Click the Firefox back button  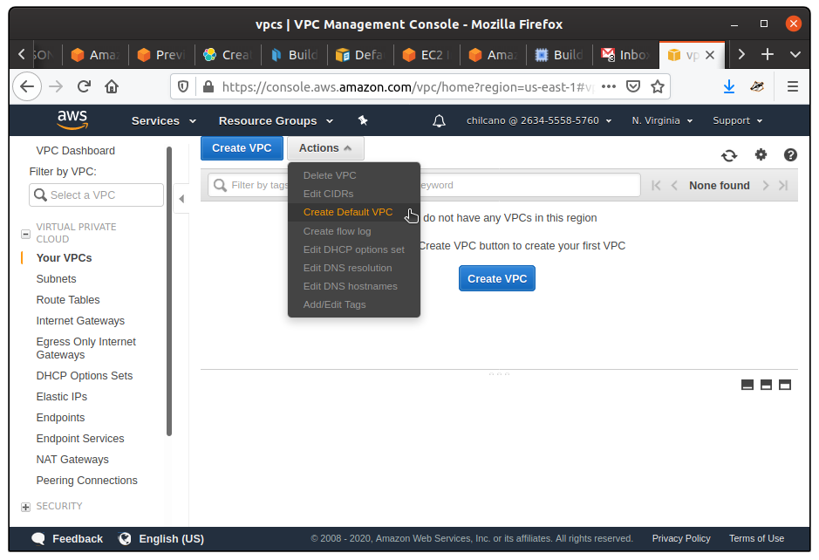coord(27,86)
